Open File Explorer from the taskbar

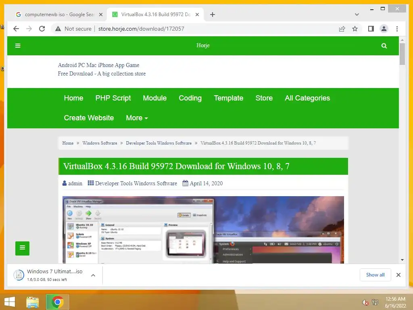pos(33,302)
